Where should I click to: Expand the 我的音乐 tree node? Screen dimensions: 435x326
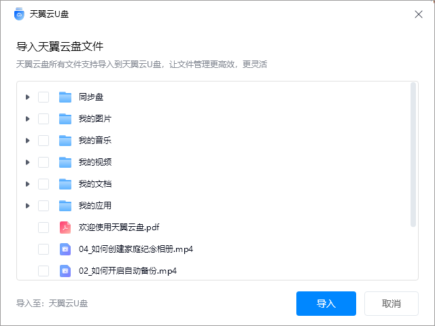click(x=27, y=141)
